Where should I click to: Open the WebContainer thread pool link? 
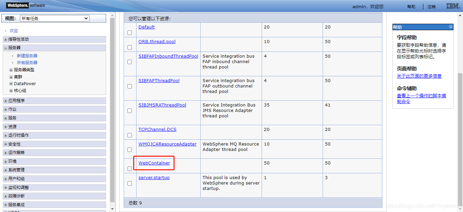[x=154, y=163]
